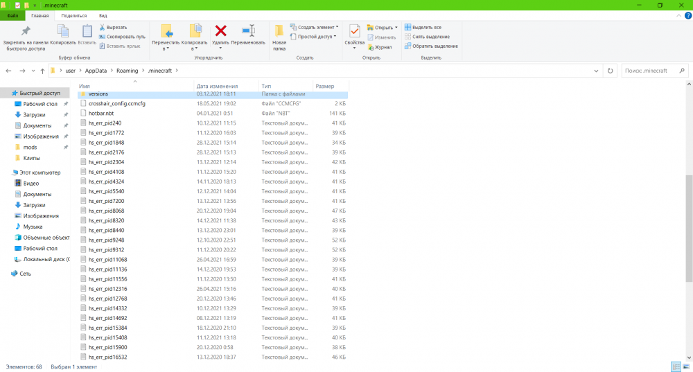
Task: Select hotbar.nbt file
Action: pos(213,114)
